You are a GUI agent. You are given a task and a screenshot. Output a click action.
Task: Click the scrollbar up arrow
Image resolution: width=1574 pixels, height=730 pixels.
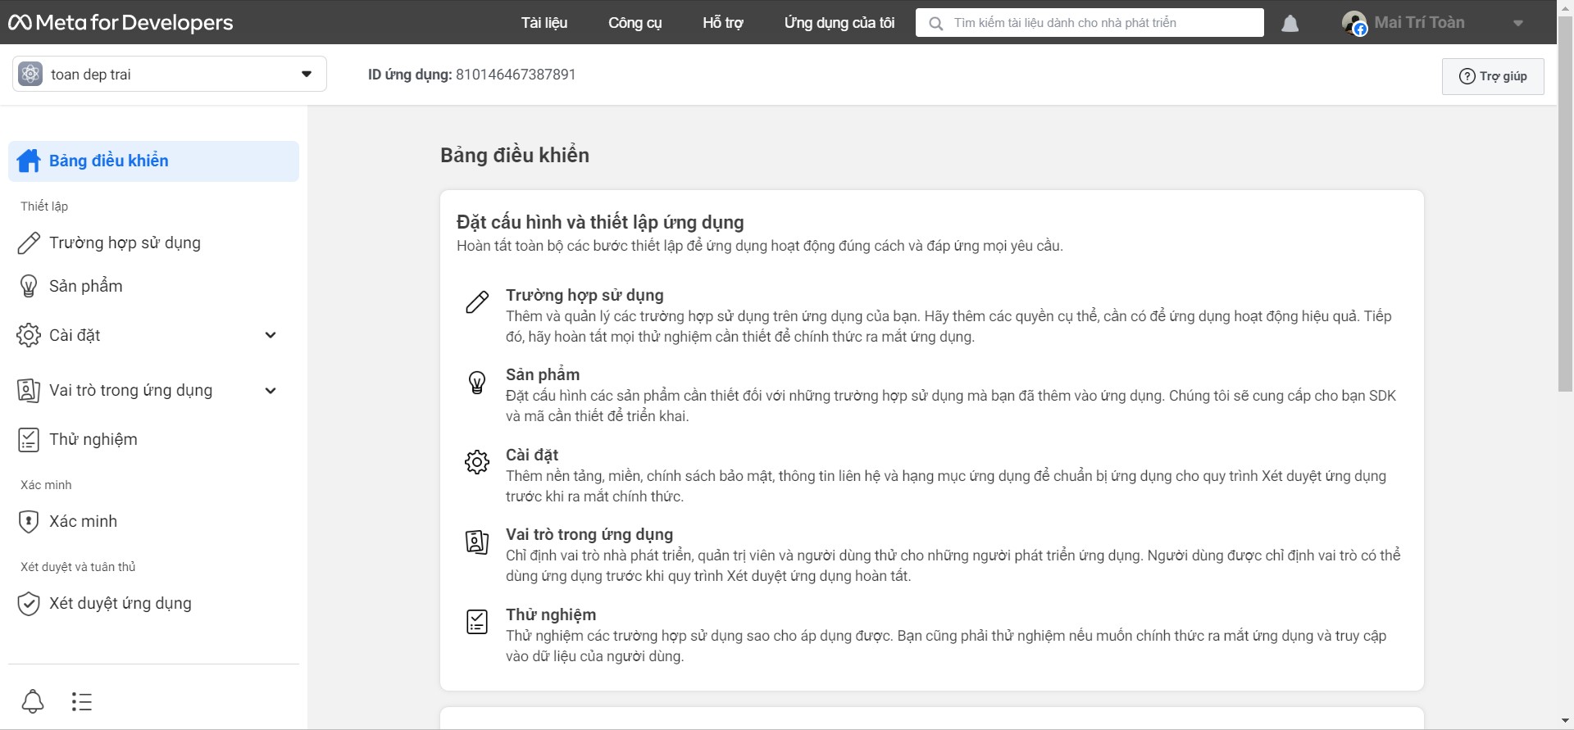point(1566,7)
